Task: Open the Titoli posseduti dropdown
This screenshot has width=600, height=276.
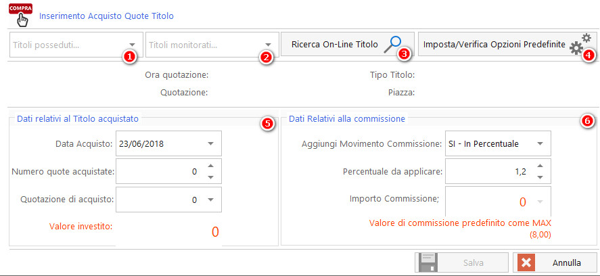Action: tap(132, 45)
